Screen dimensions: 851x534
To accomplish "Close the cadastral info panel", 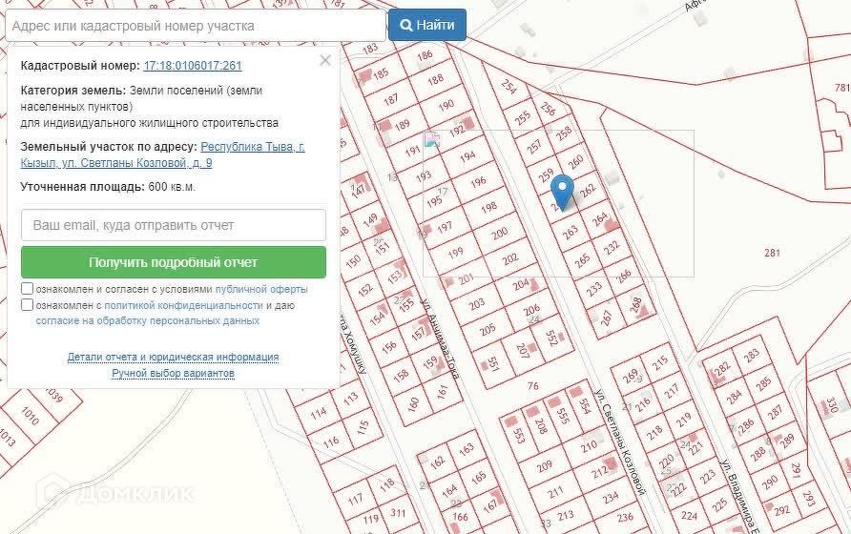I will 325,61.
